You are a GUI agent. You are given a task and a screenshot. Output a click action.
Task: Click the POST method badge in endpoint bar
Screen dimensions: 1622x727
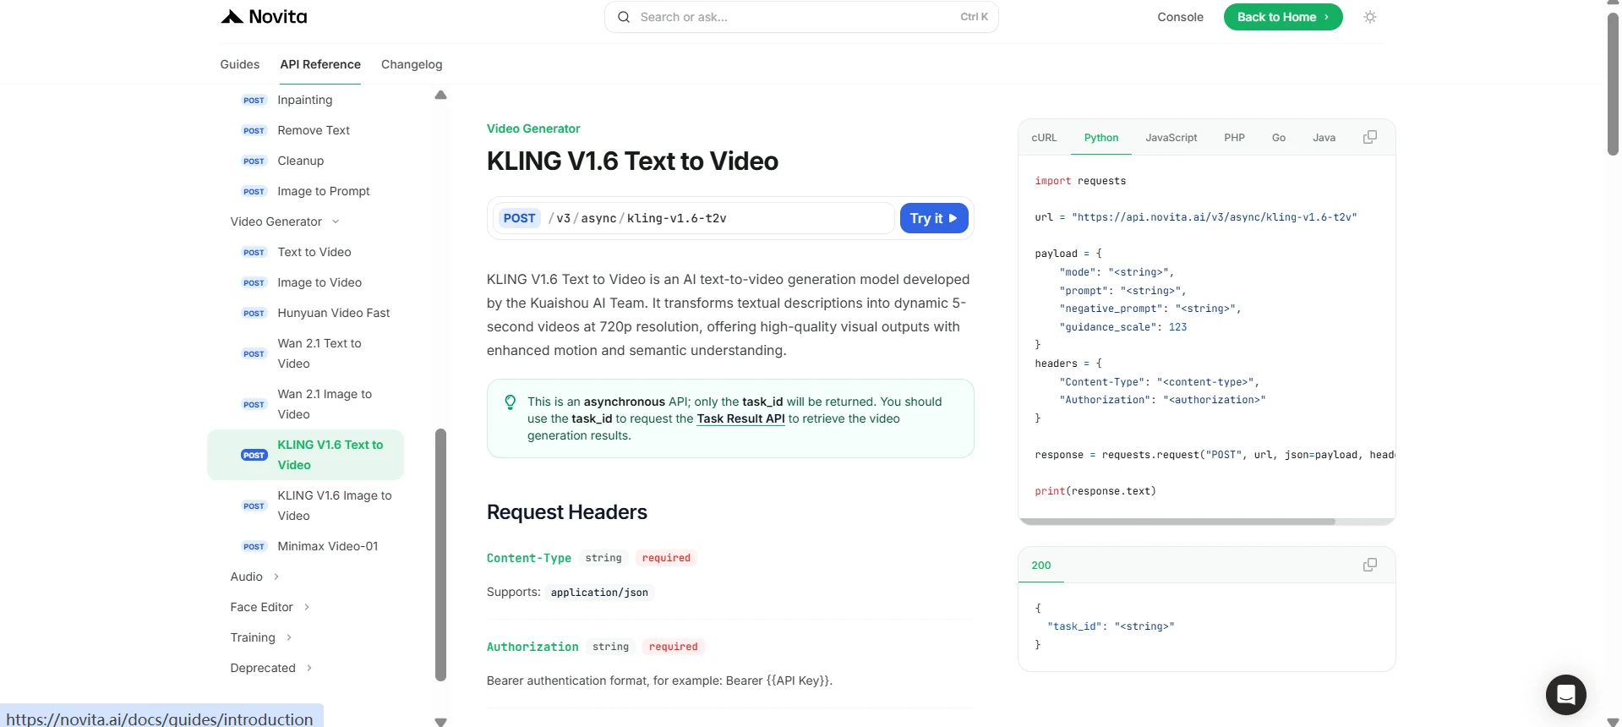519,218
